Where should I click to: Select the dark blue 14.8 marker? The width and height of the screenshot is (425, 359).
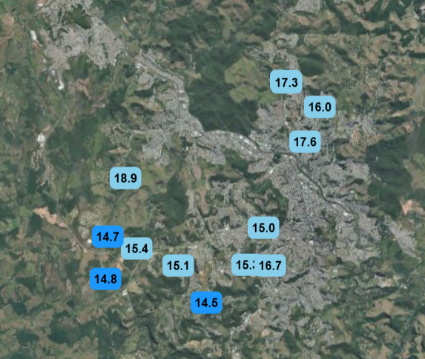tap(105, 279)
